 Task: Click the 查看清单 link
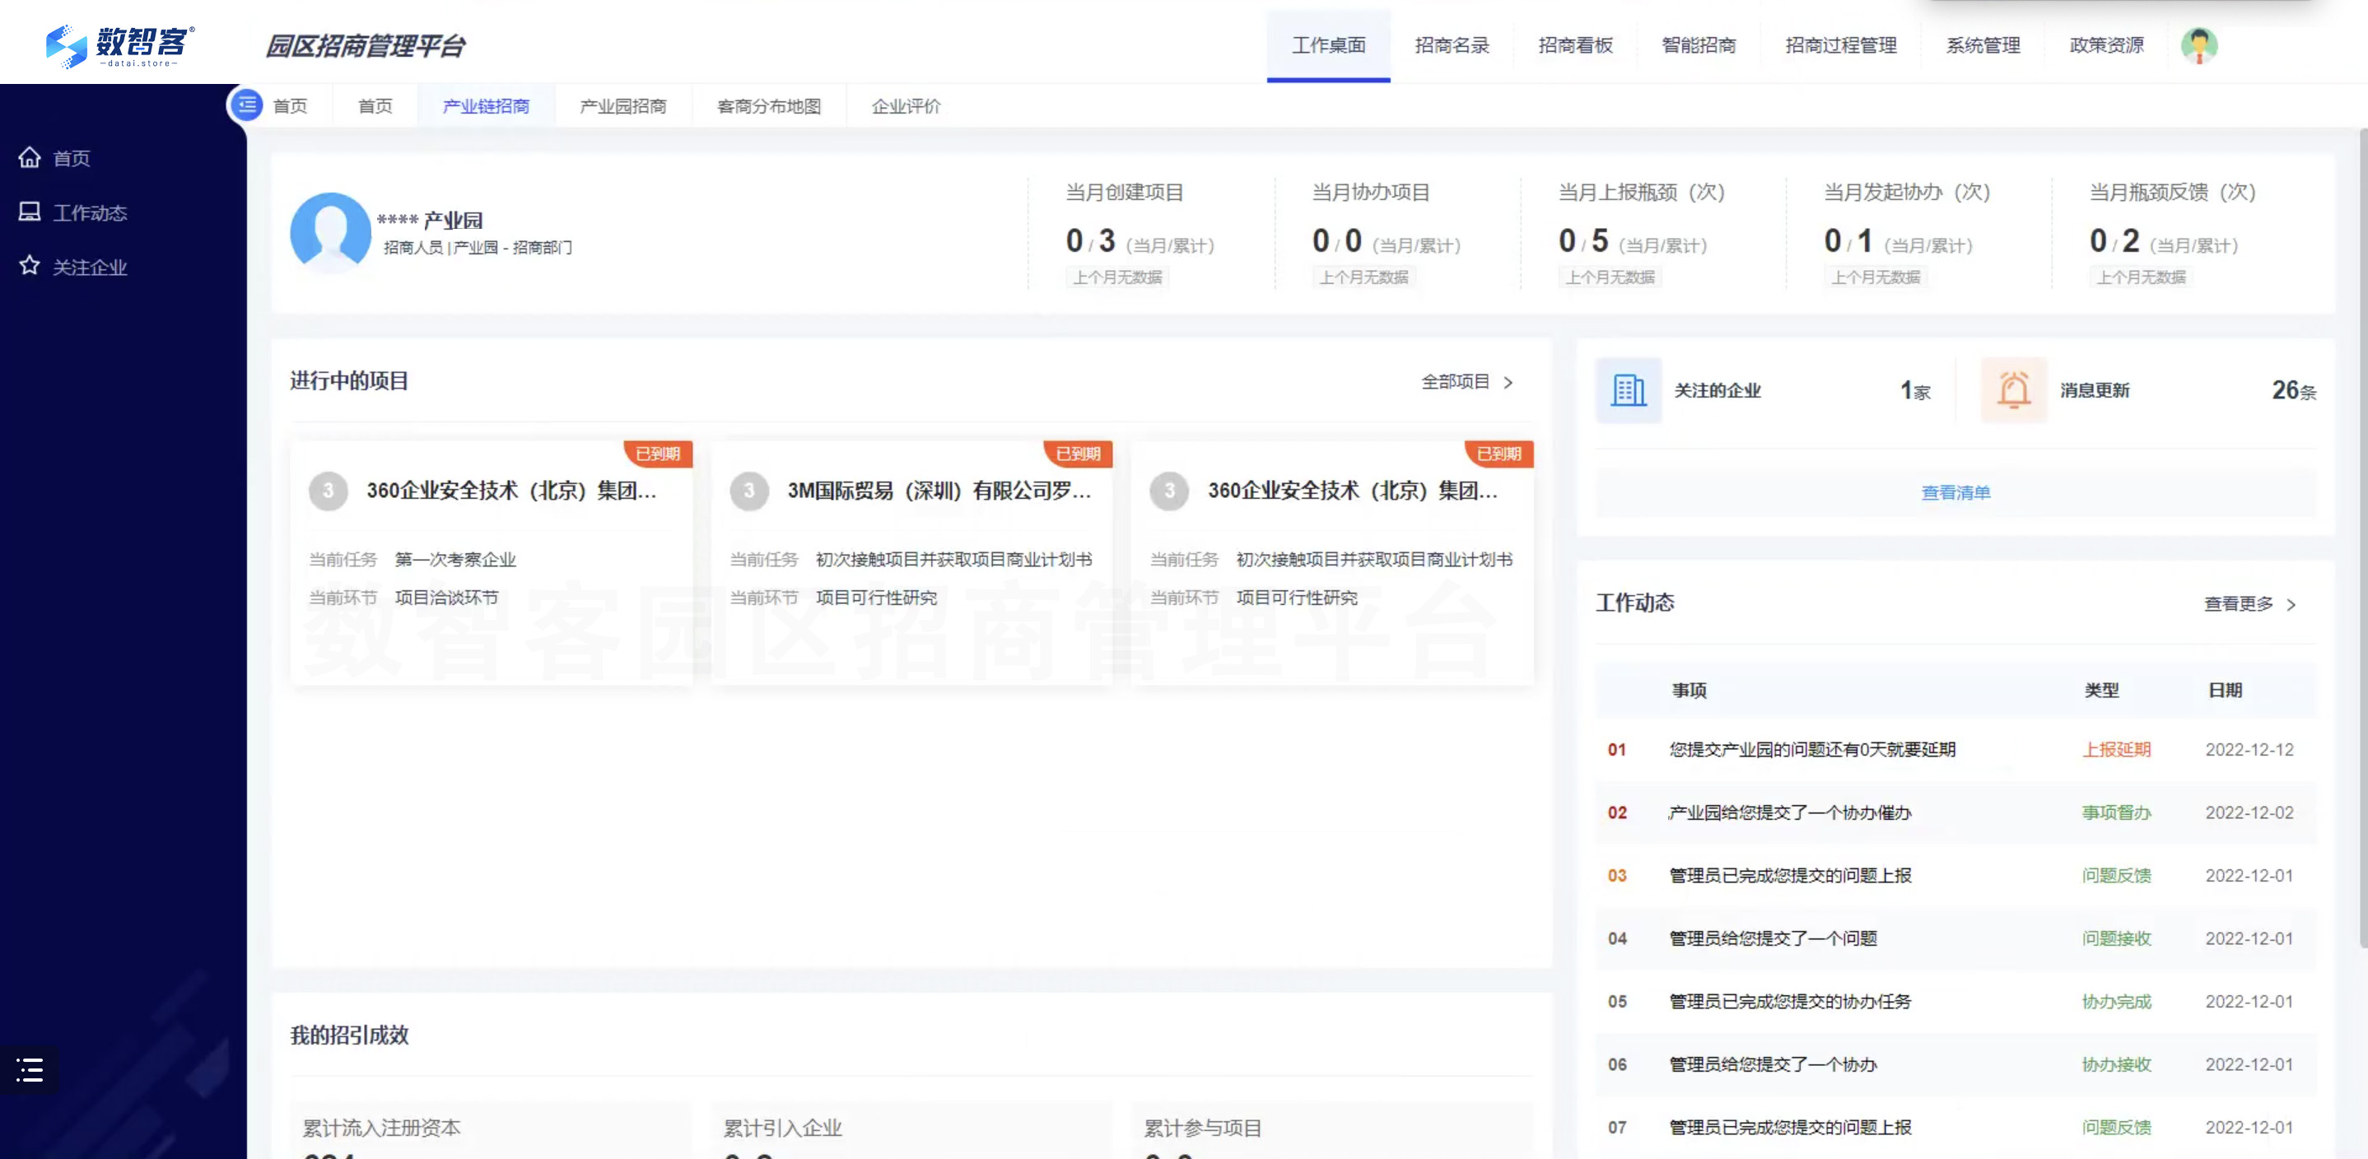pyautogui.click(x=1955, y=492)
